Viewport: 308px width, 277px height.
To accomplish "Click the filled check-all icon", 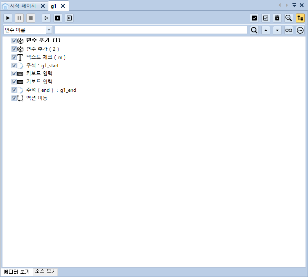I will click(x=254, y=18).
